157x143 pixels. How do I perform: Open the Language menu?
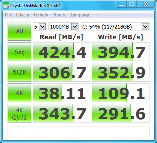click(x=80, y=15)
